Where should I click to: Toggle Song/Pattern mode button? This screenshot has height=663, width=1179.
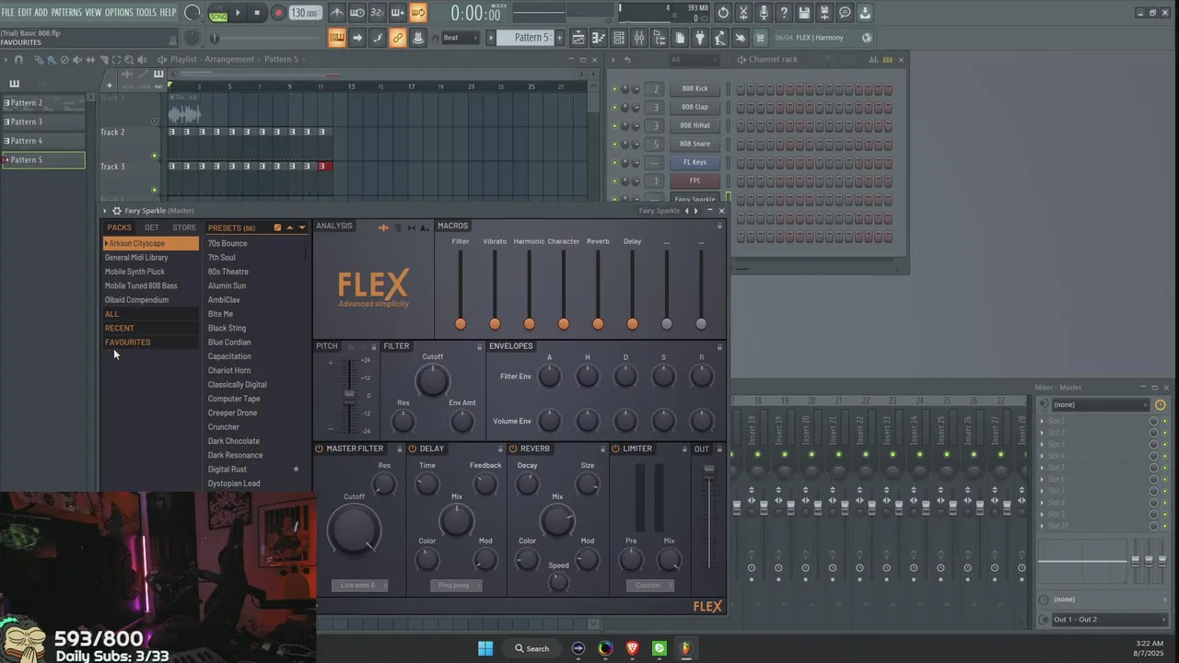[218, 13]
